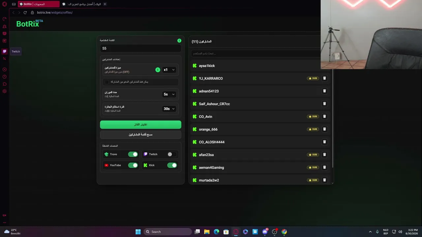Open File Explorer from the taskbar
422x237 pixels.
pyautogui.click(x=207, y=232)
